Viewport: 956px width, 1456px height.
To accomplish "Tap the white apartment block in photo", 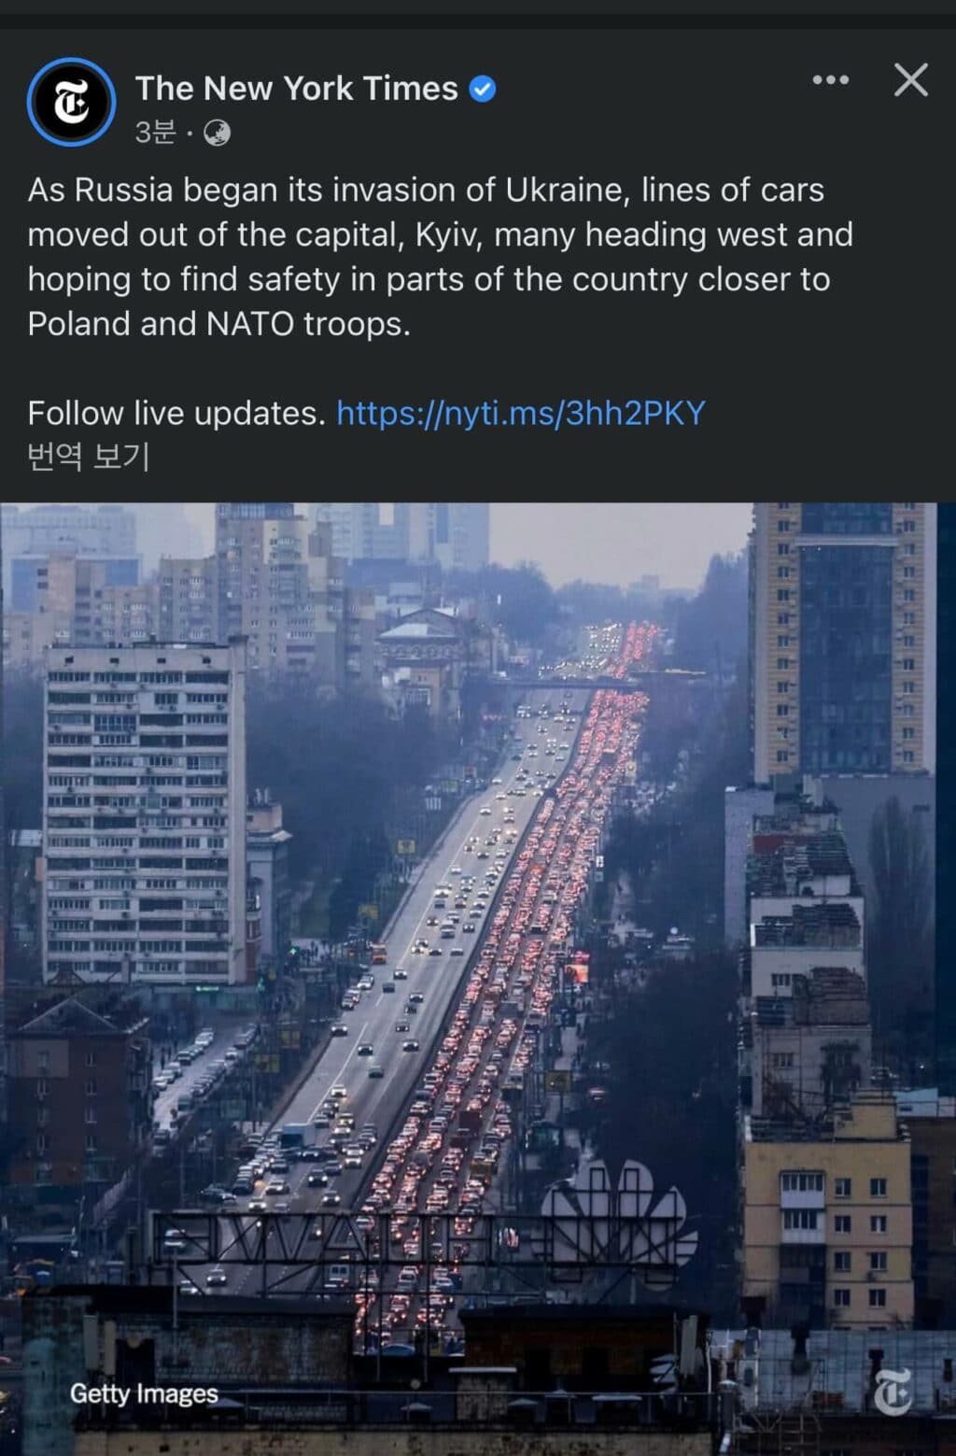I will tap(140, 813).
